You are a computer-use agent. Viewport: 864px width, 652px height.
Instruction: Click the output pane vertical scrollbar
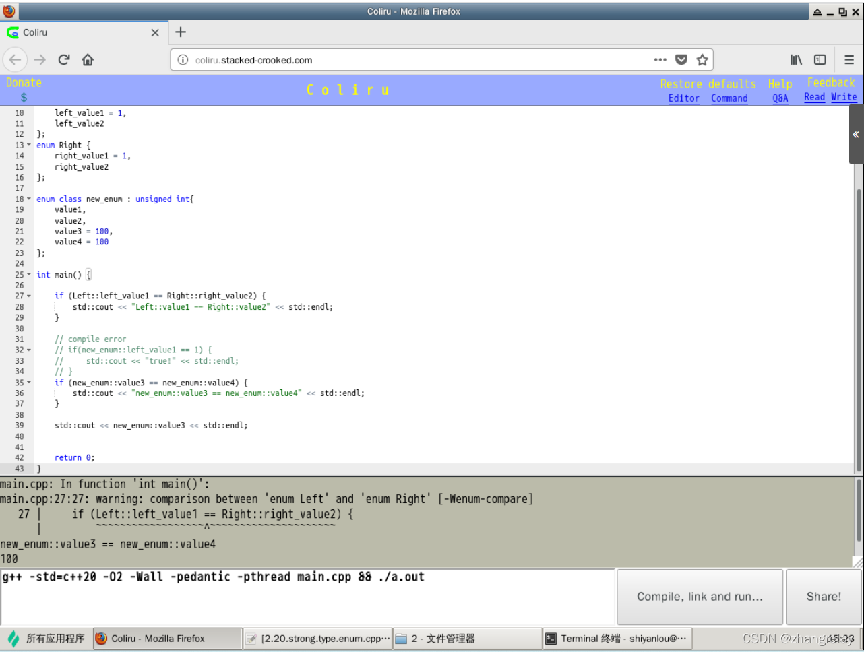[x=859, y=510]
